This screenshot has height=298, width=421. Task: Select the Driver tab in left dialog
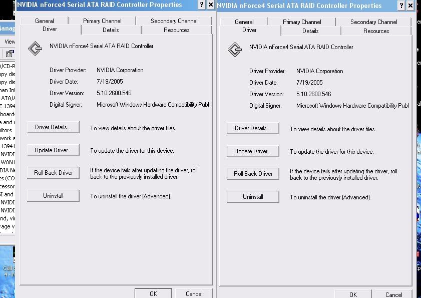(50, 29)
